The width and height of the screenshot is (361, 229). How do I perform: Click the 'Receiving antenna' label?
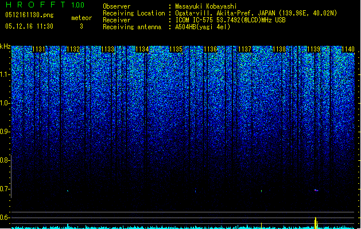[132, 27]
